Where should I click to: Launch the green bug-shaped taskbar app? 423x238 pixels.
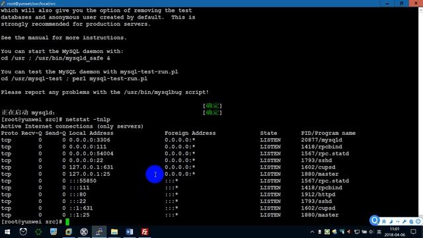pos(38,232)
